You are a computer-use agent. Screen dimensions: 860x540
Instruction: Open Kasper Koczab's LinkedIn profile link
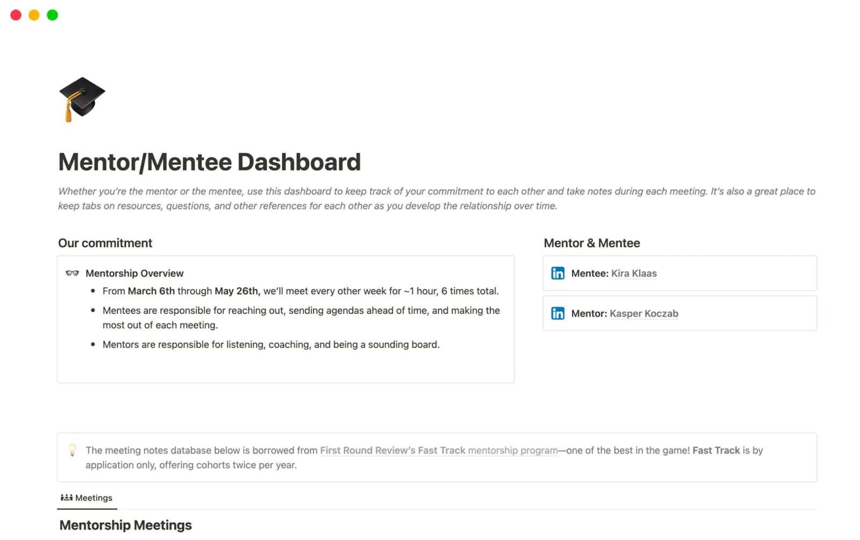[x=644, y=313]
